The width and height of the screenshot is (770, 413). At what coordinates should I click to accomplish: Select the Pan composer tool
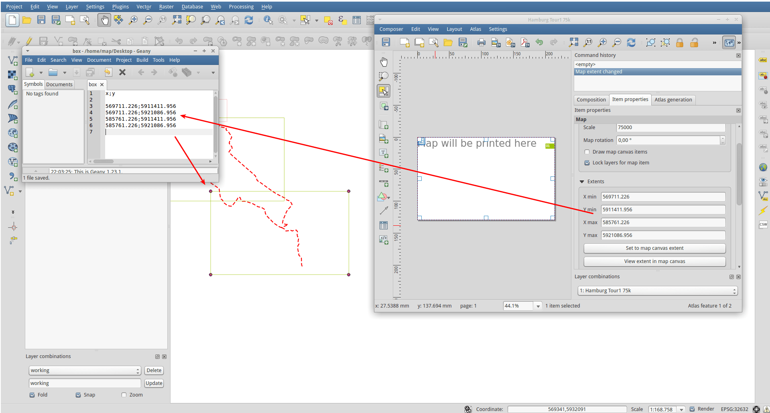384,61
